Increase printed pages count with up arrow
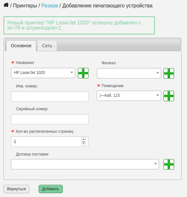This screenshot has height=197, width=187. pos(84,139)
